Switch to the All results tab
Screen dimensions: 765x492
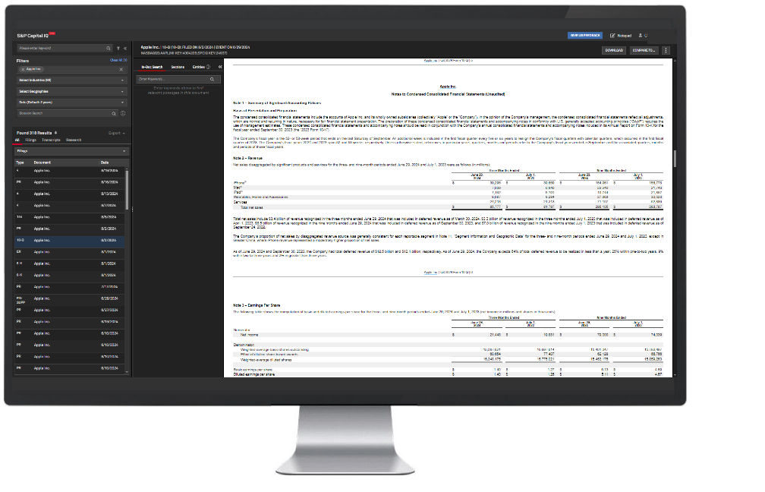point(17,140)
